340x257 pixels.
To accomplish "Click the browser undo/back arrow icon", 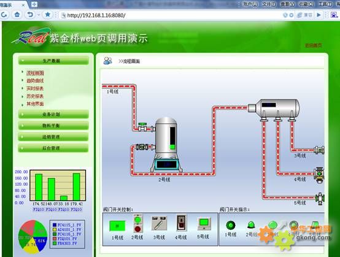I will (x=30, y=15).
